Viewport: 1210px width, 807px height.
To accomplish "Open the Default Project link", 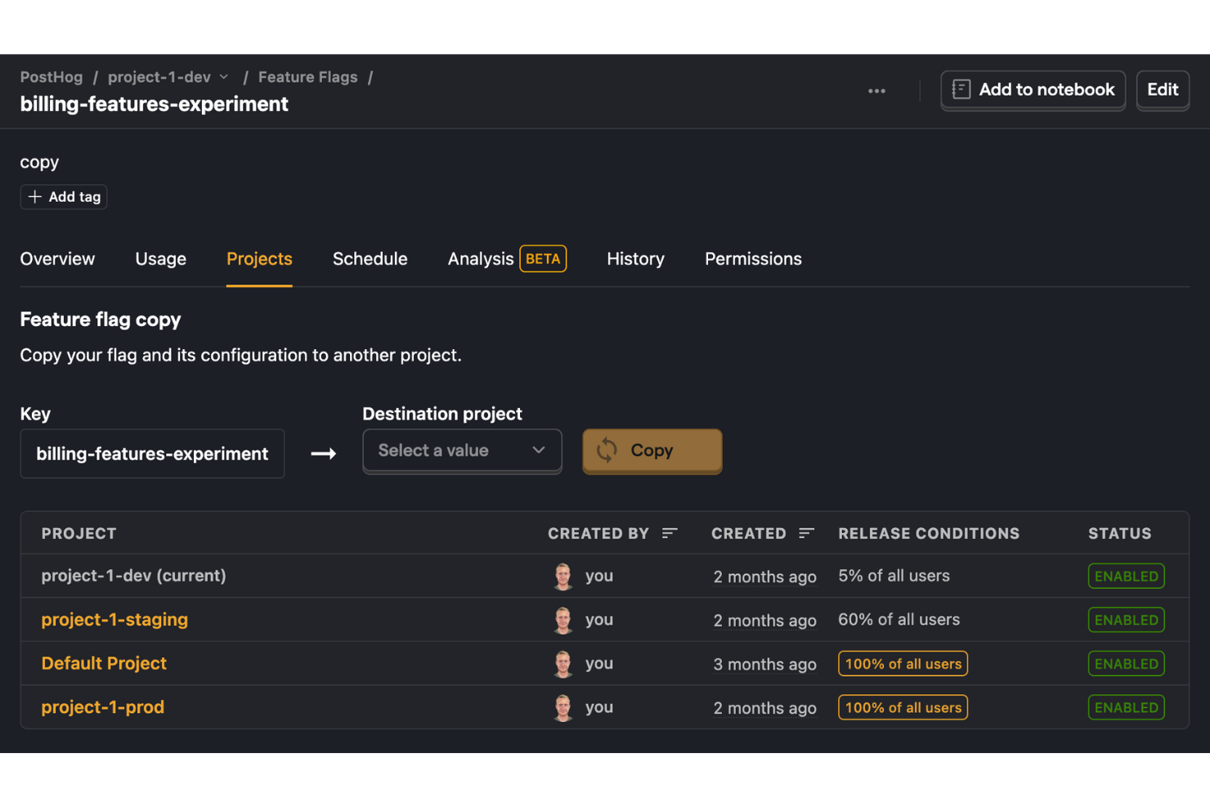I will [x=104, y=663].
